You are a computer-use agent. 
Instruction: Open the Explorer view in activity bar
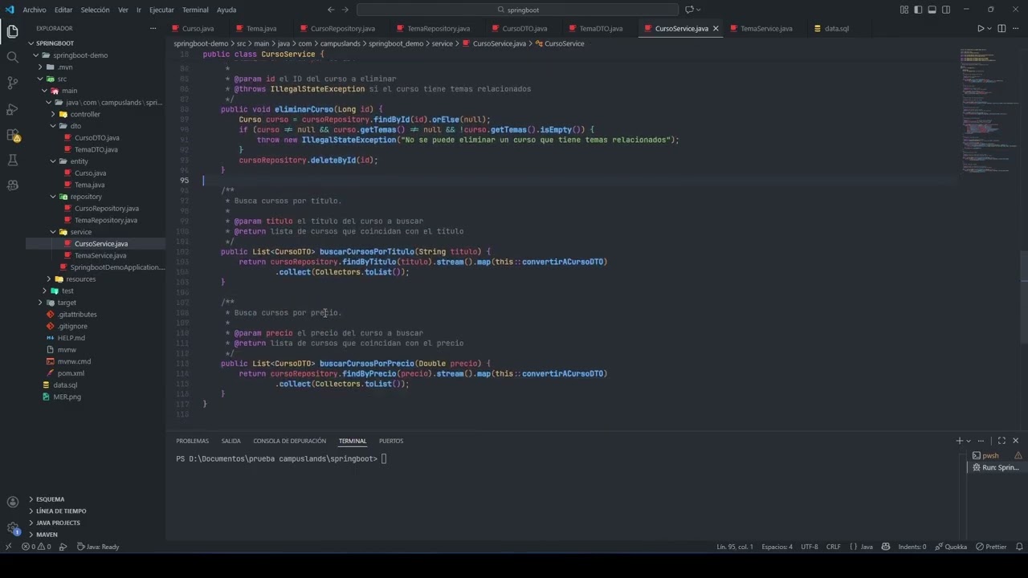(x=12, y=31)
